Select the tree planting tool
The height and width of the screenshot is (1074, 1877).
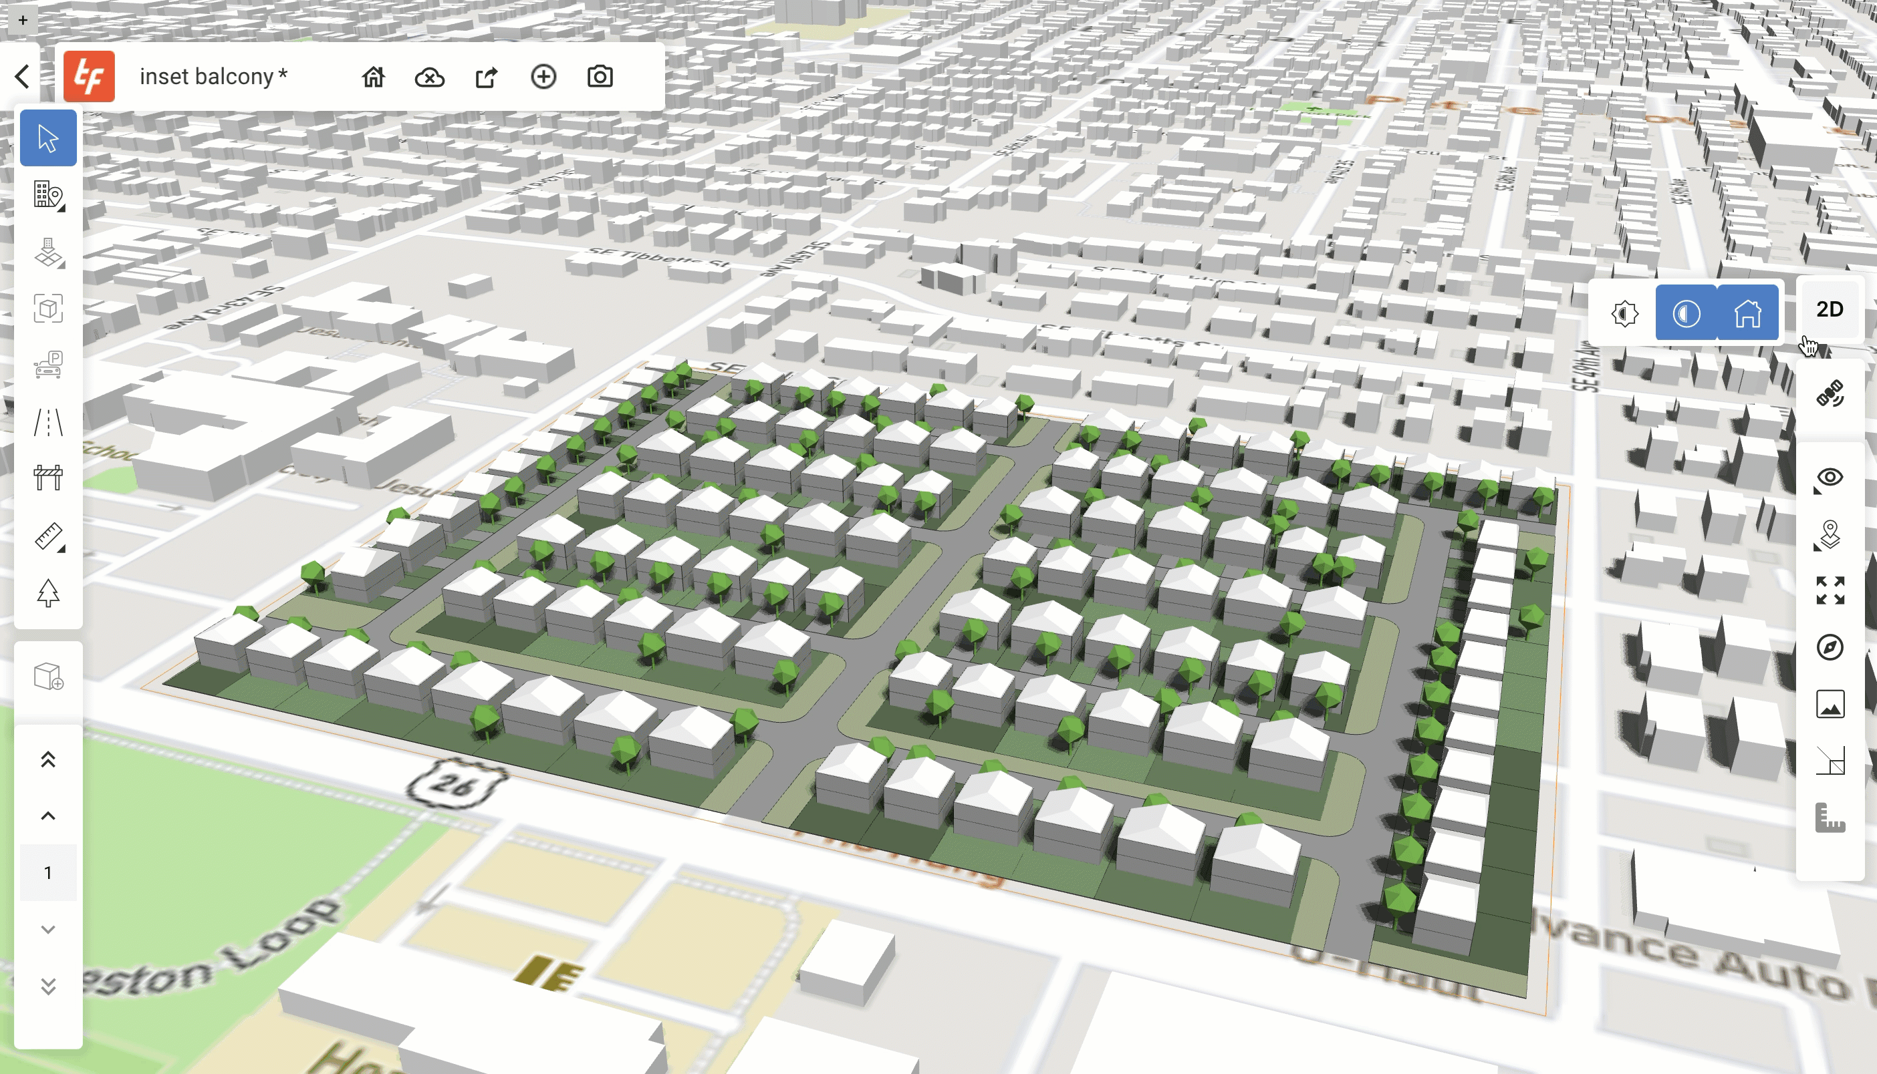click(x=48, y=593)
